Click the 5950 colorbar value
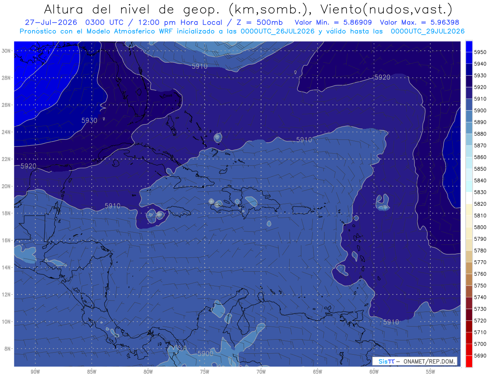This screenshot has height=377, width=488. pos(480,52)
